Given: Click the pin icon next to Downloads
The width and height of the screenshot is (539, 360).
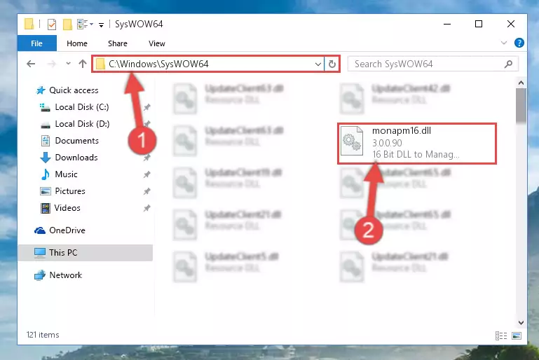Looking at the screenshot, I should pyautogui.click(x=146, y=158).
